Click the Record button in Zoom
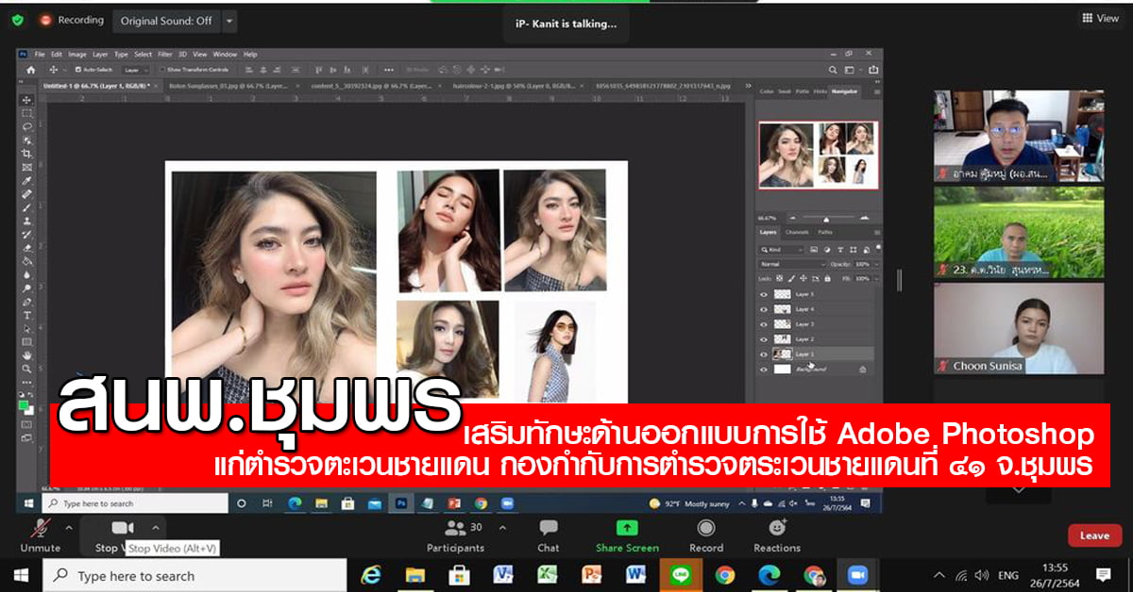1133x592 pixels. pos(706,536)
